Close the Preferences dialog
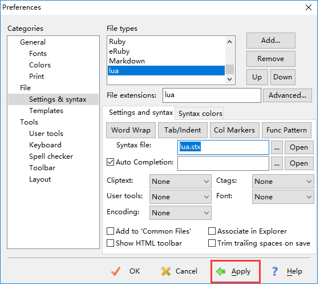This screenshot has height=293, width=324. [309, 7]
